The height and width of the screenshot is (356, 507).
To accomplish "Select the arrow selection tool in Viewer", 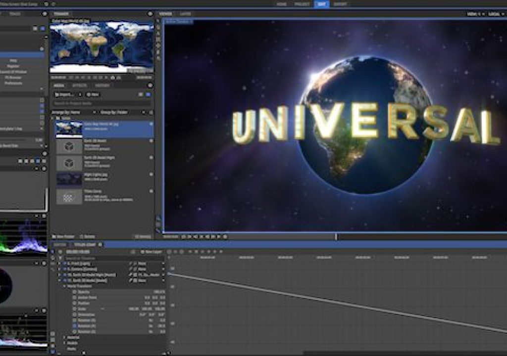I will [158, 21].
